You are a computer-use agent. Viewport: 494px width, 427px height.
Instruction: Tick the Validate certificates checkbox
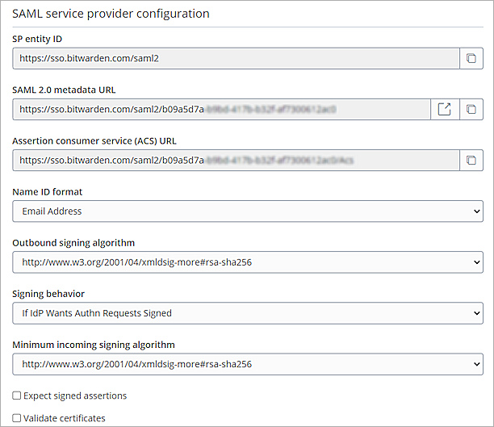coord(17,418)
